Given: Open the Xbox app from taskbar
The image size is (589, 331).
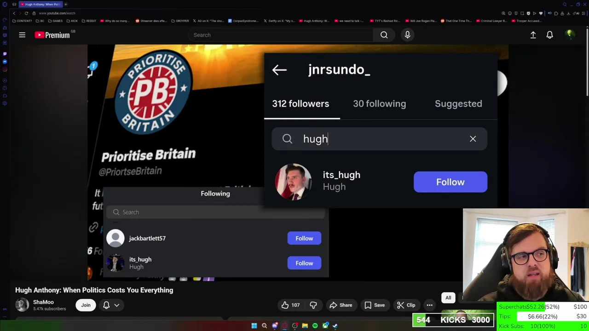Looking at the screenshot, I should point(325,325).
